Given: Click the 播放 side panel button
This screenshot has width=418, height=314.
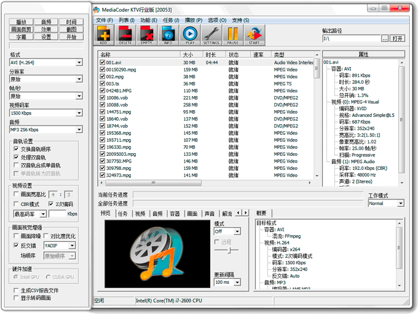Looking at the screenshot, I should [x=21, y=22].
